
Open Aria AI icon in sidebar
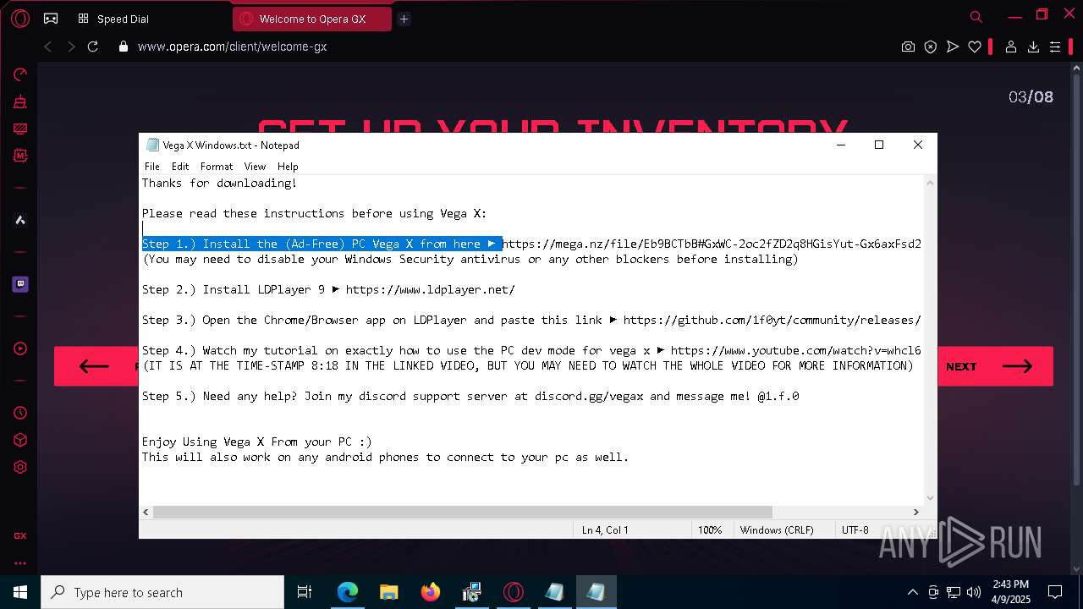[20, 220]
